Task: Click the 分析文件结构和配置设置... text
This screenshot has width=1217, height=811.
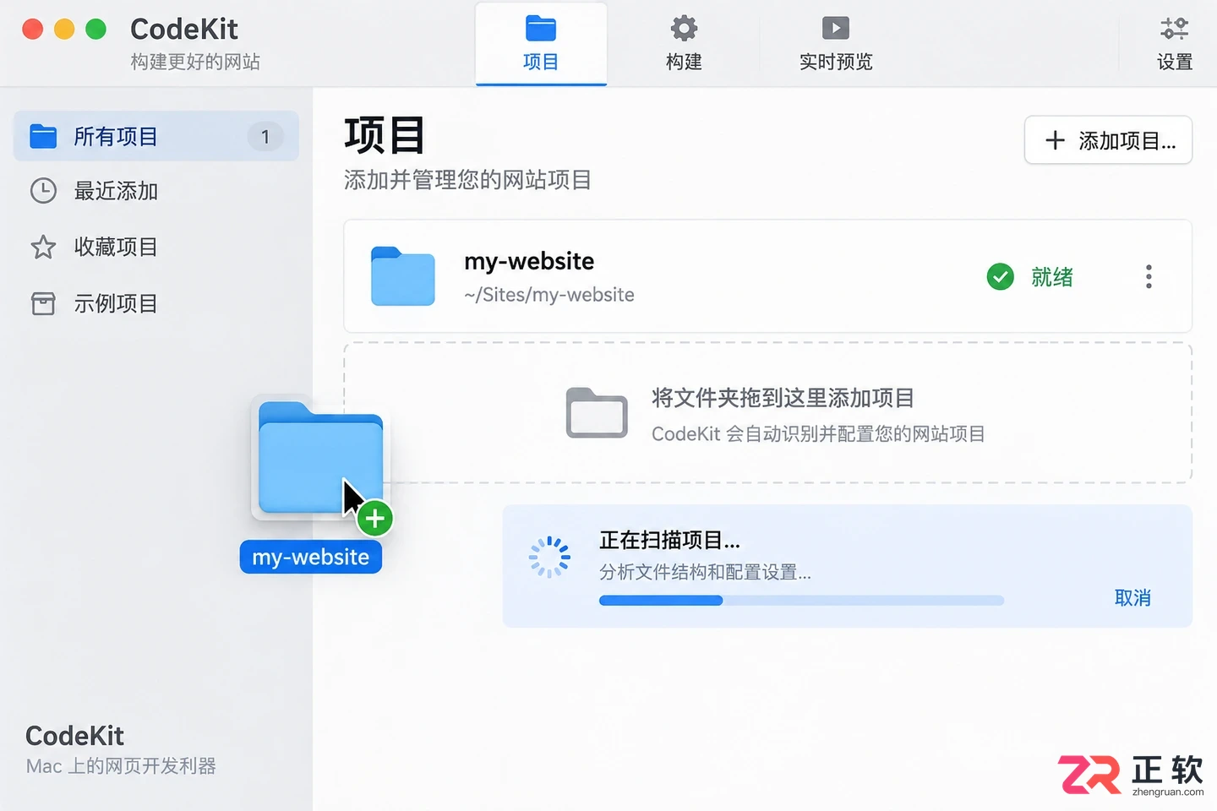Action: (x=705, y=572)
